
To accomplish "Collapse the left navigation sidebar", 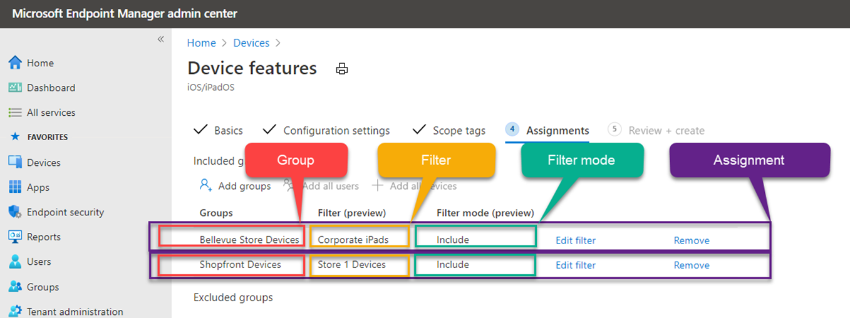I will pos(160,39).
